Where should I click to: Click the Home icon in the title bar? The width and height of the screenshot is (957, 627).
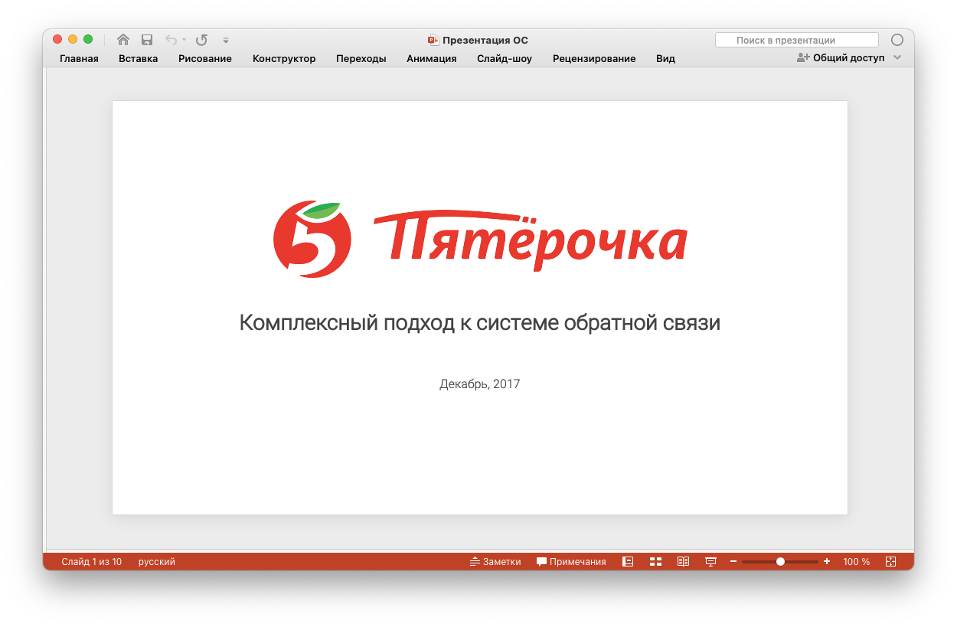coord(123,40)
